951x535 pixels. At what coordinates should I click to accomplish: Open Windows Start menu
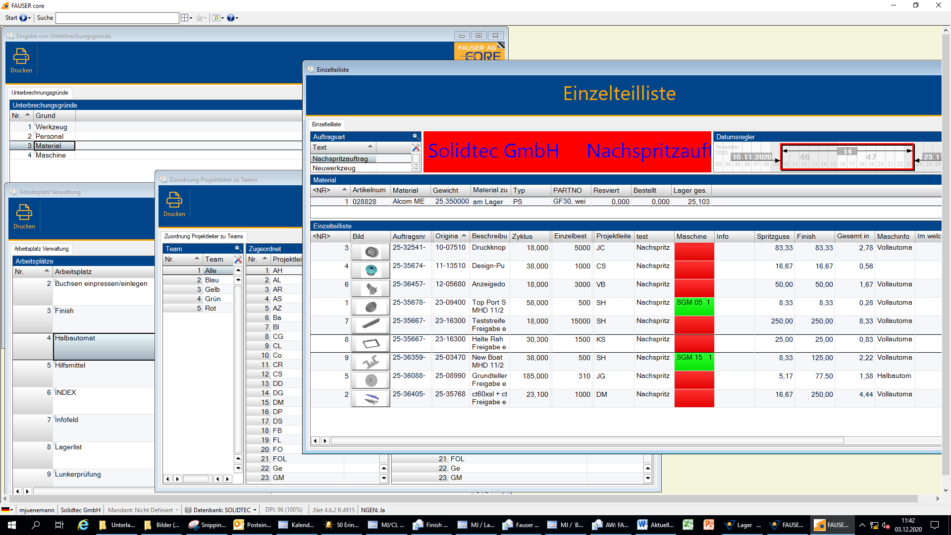(x=12, y=525)
